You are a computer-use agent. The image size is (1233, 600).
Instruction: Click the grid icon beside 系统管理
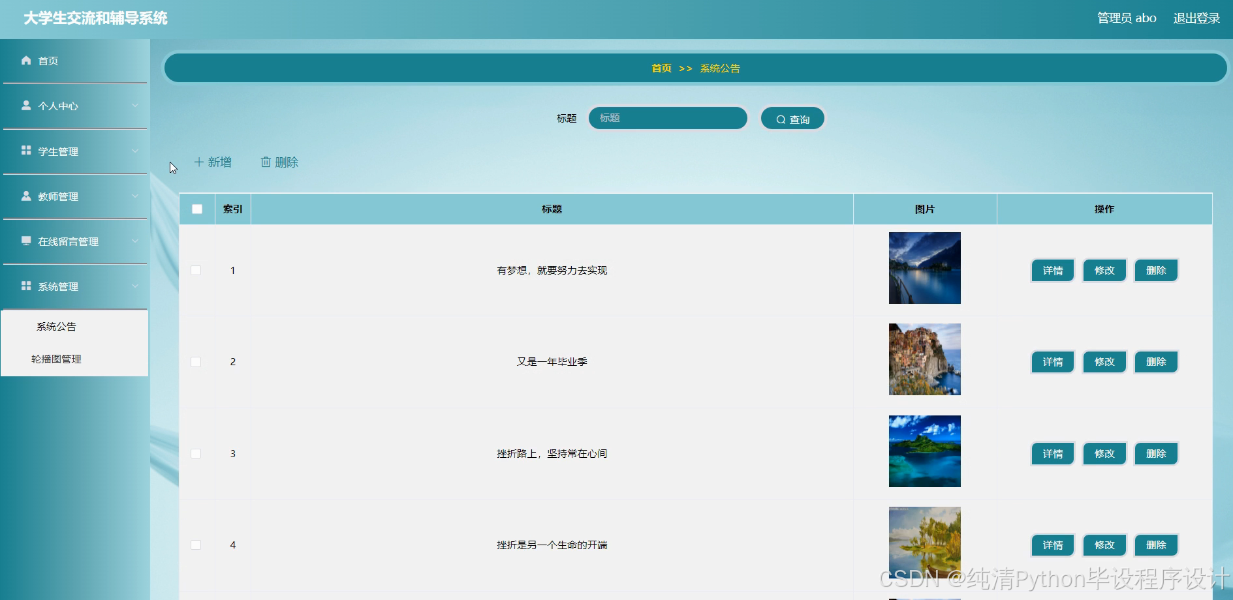pos(26,286)
